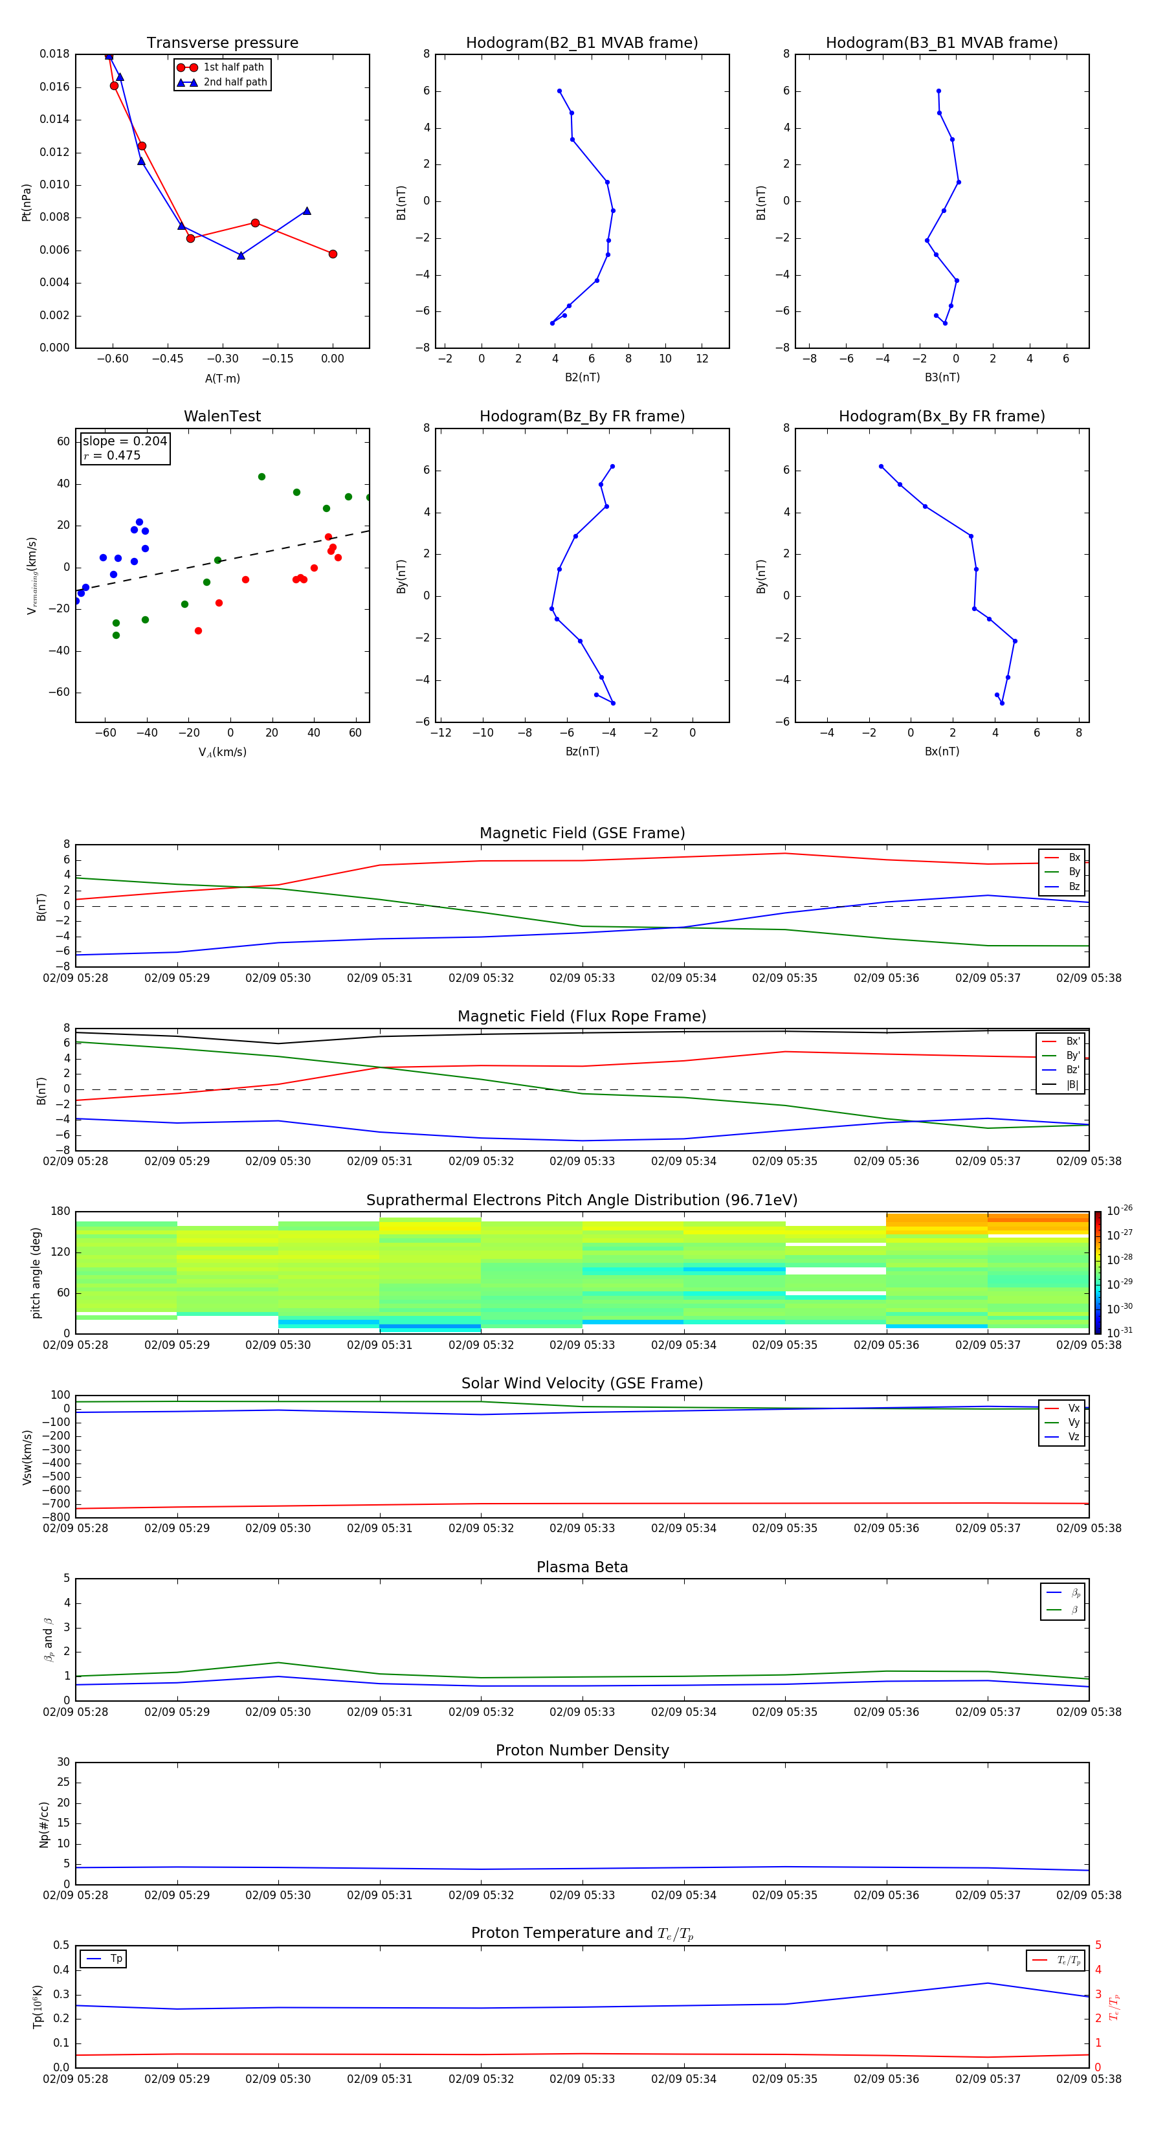Select 'Vz' in the velocity legend
Screen dimensions: 1165x2136
[x=1062, y=1436]
